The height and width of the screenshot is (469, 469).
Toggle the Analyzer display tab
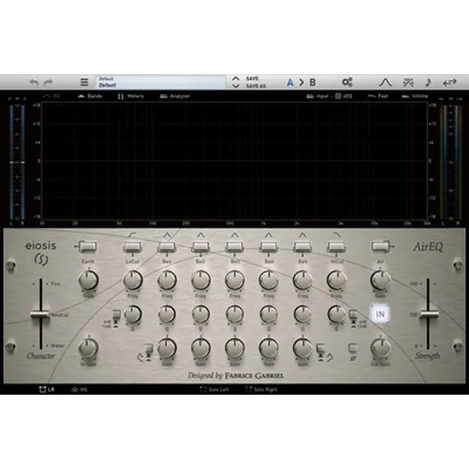pos(175,96)
